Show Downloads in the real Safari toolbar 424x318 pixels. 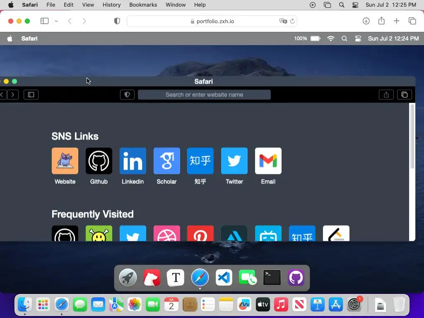[366, 21]
